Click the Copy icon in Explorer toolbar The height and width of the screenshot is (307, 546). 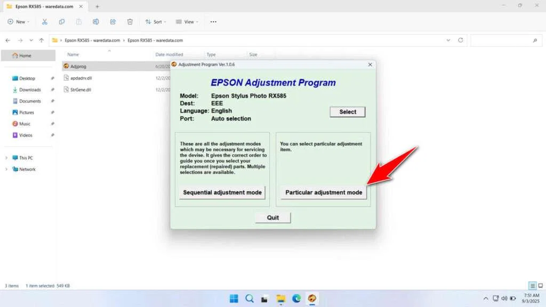coord(61,21)
